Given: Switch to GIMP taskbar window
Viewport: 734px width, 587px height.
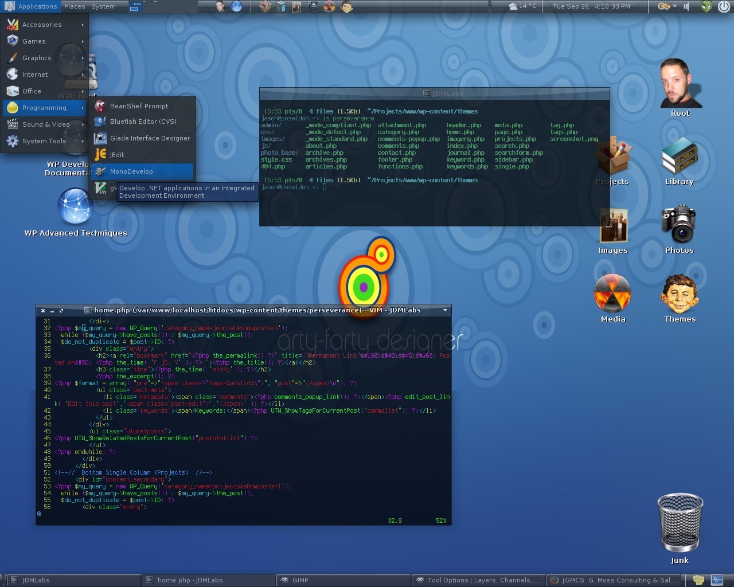Looking at the screenshot, I should point(344,580).
